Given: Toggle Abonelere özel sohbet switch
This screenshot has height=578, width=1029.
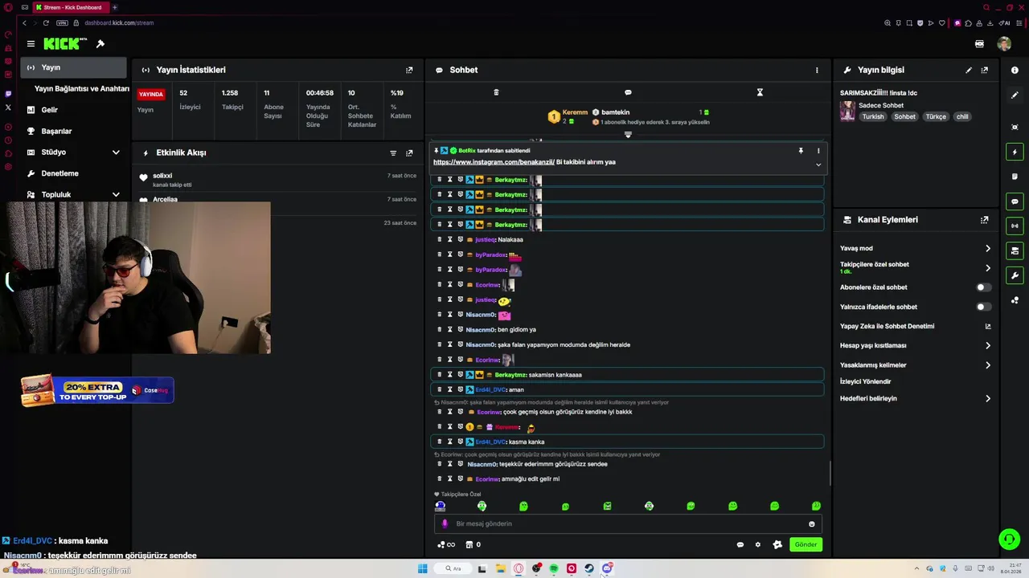Looking at the screenshot, I should 983,287.
